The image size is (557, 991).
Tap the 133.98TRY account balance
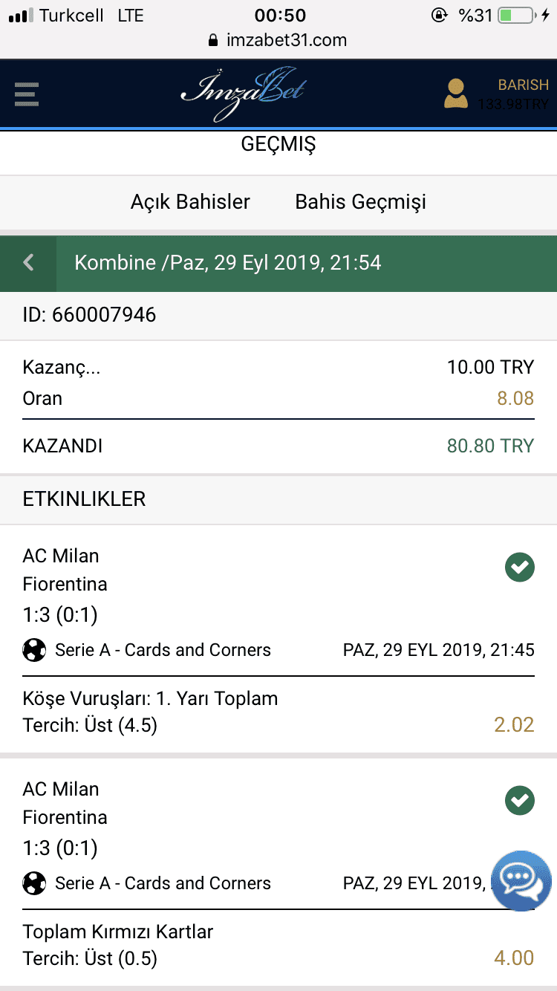point(513,105)
